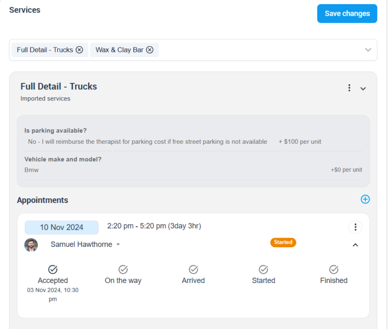Click the Is parking available? question
The image size is (388, 329).
pyautogui.click(x=56, y=131)
